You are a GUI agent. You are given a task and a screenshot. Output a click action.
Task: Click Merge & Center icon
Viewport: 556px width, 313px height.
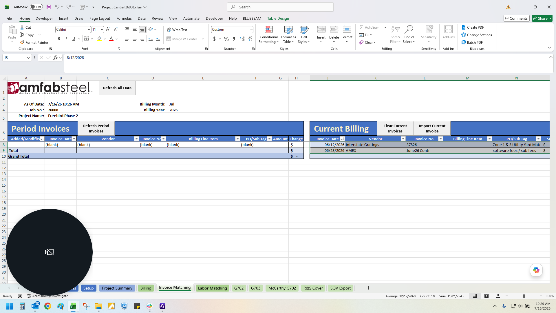point(169,39)
